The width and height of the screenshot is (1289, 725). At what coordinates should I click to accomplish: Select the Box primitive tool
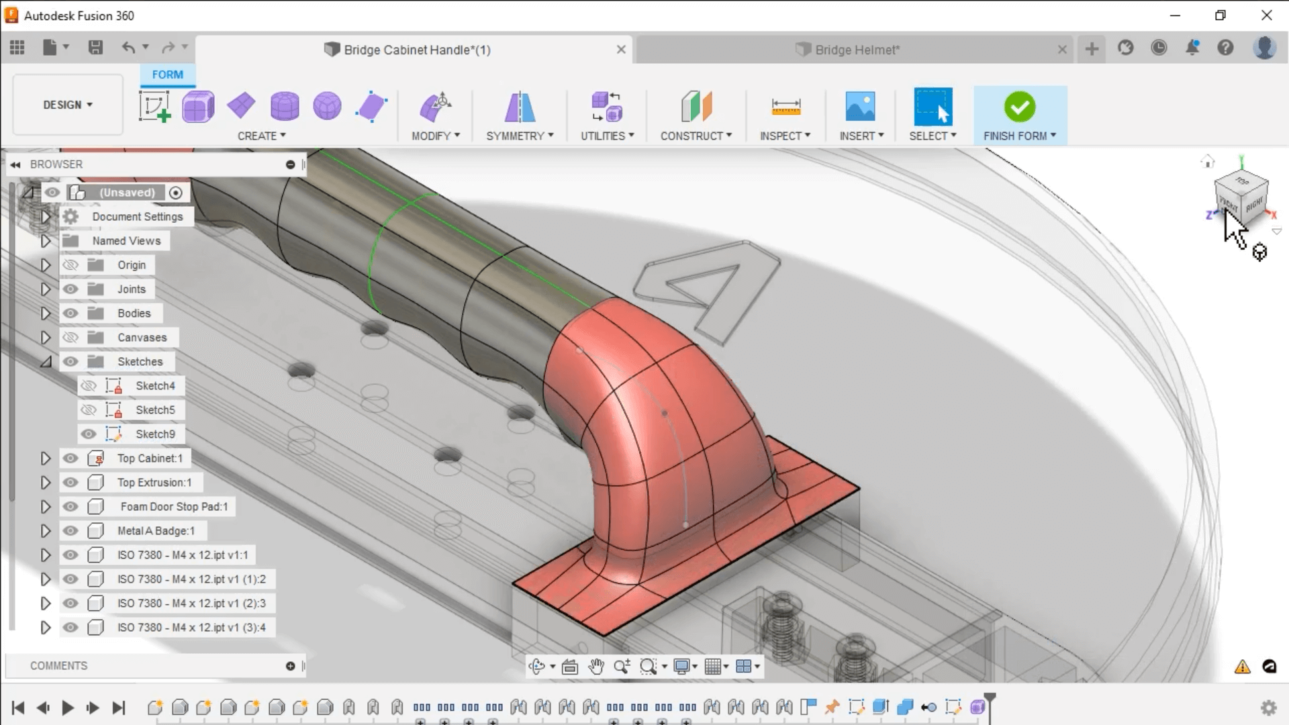(x=197, y=106)
